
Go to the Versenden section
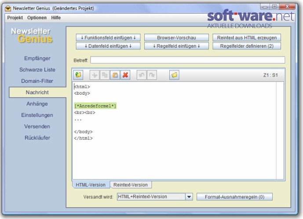tap(37, 127)
